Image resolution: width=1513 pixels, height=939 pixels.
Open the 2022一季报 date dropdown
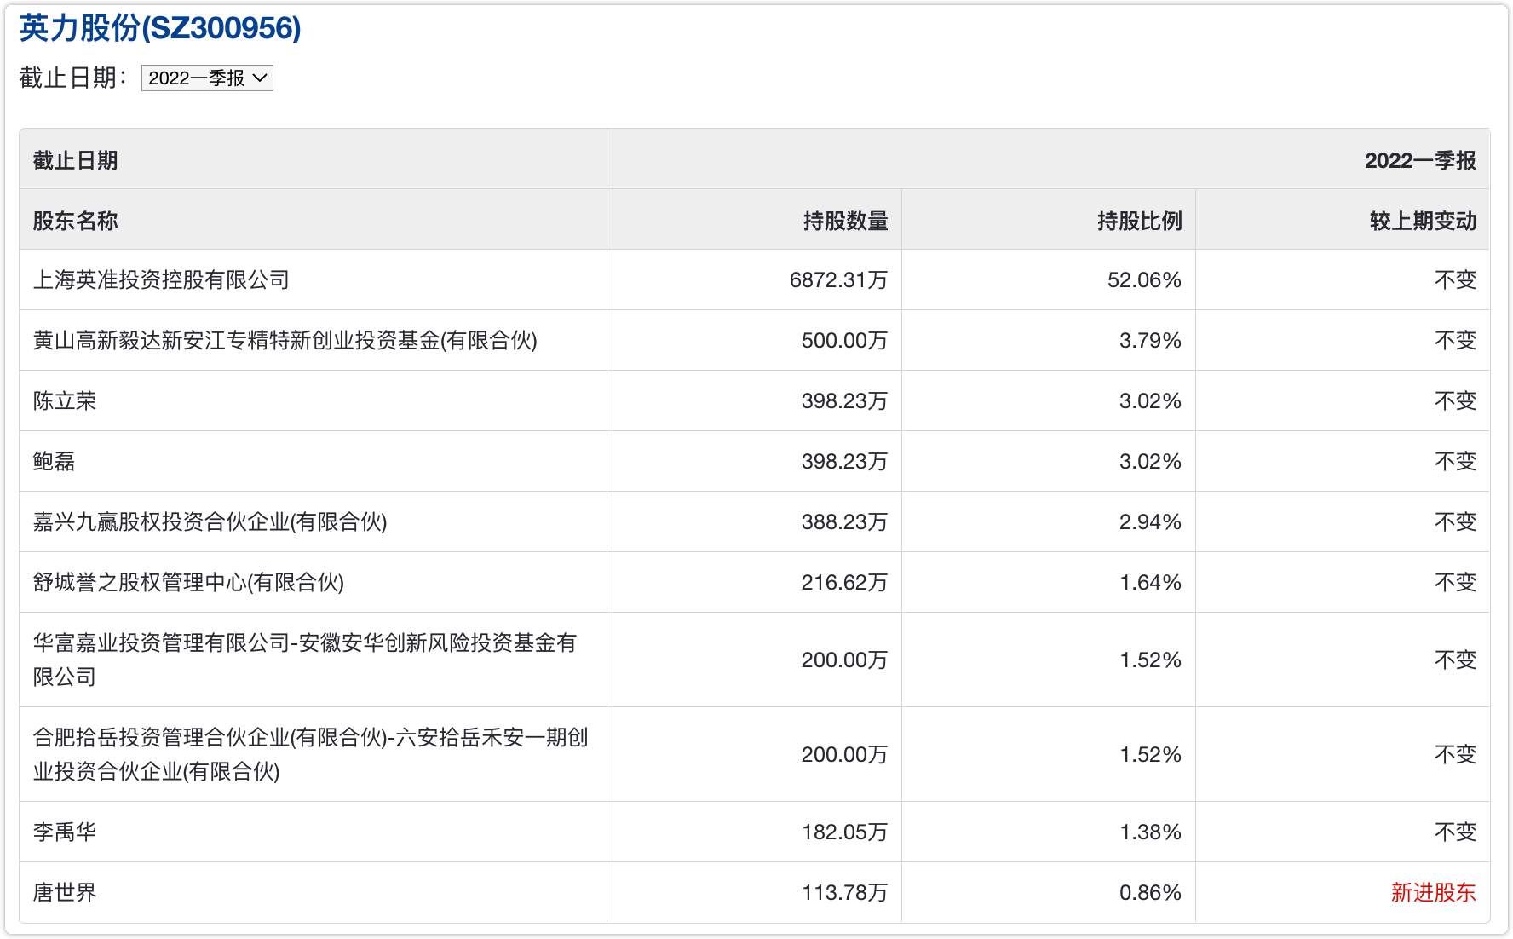(x=207, y=78)
